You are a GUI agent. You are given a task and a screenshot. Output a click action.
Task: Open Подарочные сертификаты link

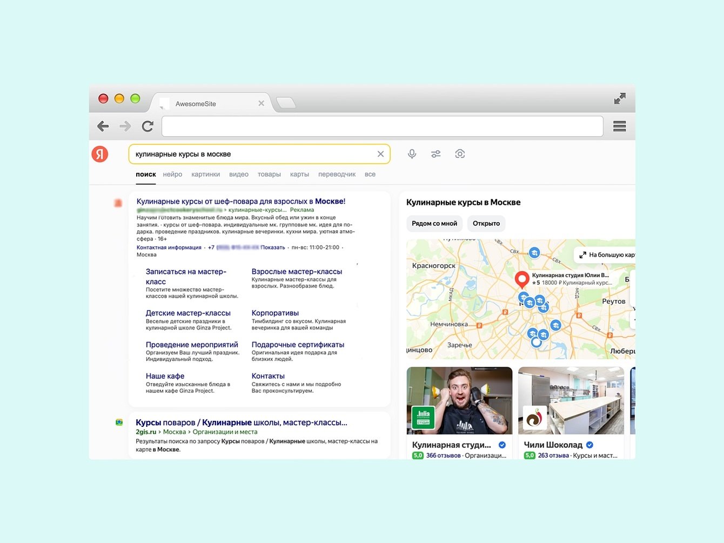298,345
